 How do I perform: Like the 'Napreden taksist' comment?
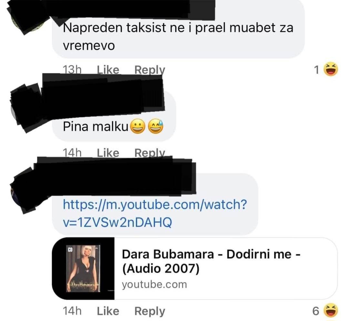tap(108, 70)
